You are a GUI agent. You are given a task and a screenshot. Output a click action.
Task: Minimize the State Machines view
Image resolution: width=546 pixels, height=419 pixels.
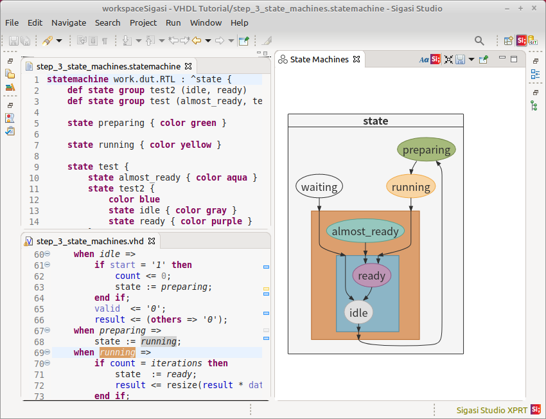[502, 57]
